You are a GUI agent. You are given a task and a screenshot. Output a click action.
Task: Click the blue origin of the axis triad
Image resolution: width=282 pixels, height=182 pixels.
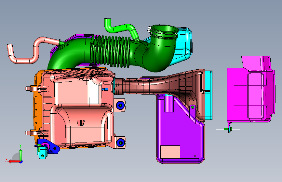[21, 162]
